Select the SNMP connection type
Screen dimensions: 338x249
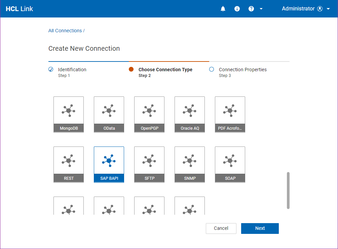[x=189, y=164]
